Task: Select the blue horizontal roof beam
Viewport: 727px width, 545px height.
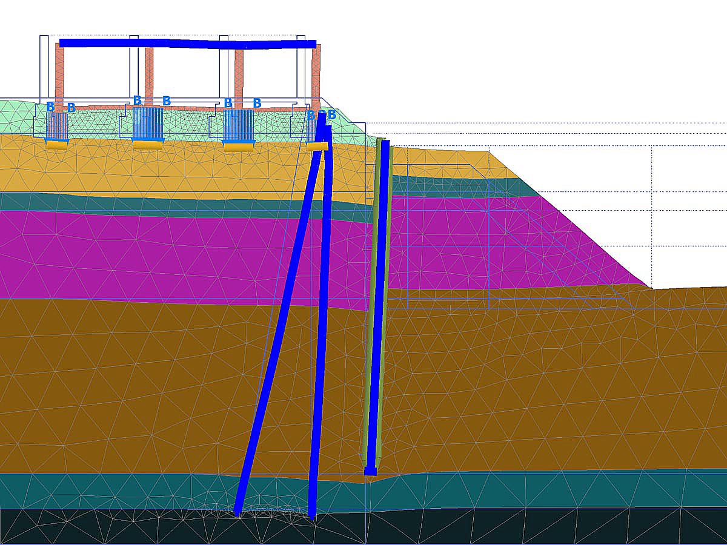Action: point(188,44)
